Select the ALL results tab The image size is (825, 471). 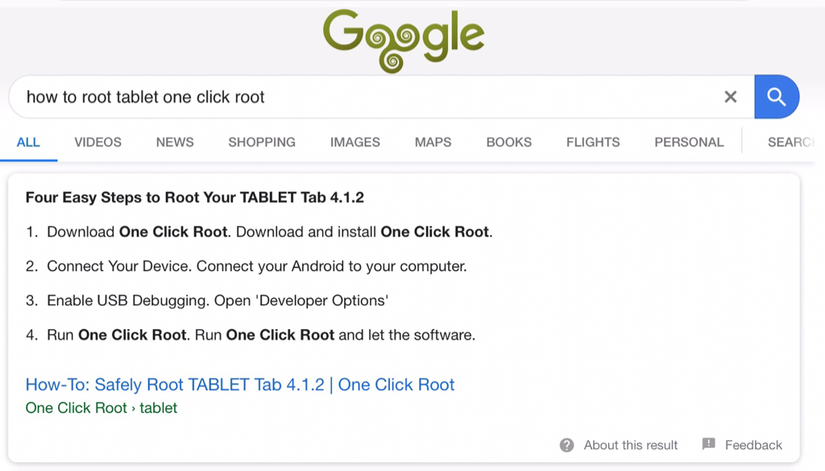28,142
